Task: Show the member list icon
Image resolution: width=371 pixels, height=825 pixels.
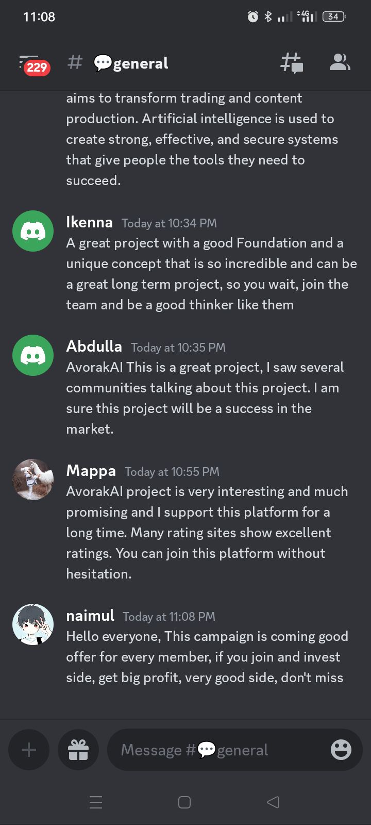Action: (x=340, y=62)
